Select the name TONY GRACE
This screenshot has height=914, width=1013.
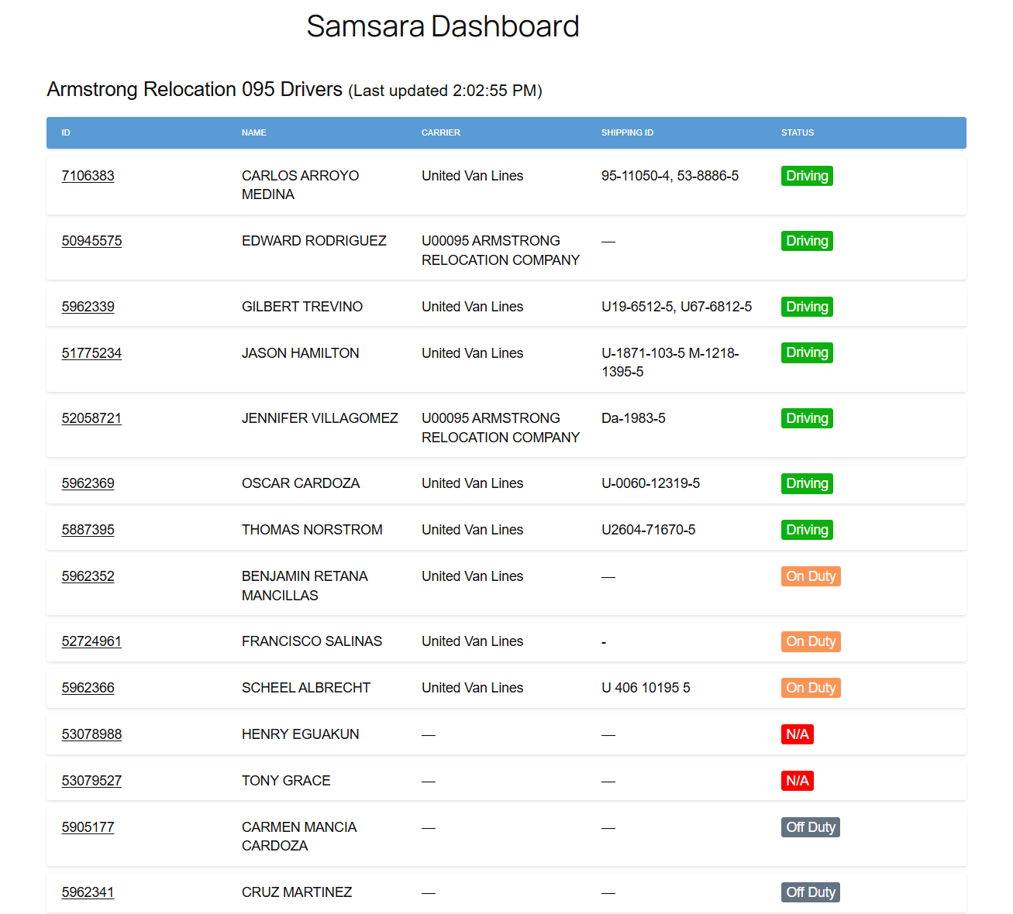(286, 781)
